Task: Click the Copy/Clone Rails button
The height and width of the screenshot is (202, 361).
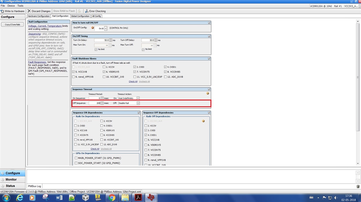Action: coord(13,25)
